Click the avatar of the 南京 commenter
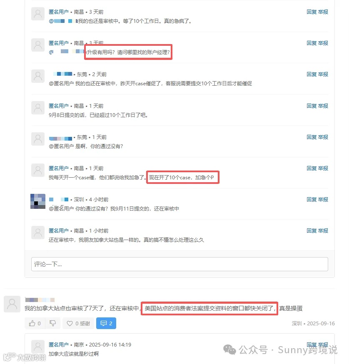This screenshot has height=364, width=349. pos(38,347)
